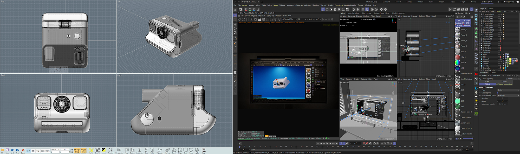Viewport: 520px width, 154px height.
Task: Open the Greyscalegorilla menu
Action: pyautogui.click(x=350, y=5)
